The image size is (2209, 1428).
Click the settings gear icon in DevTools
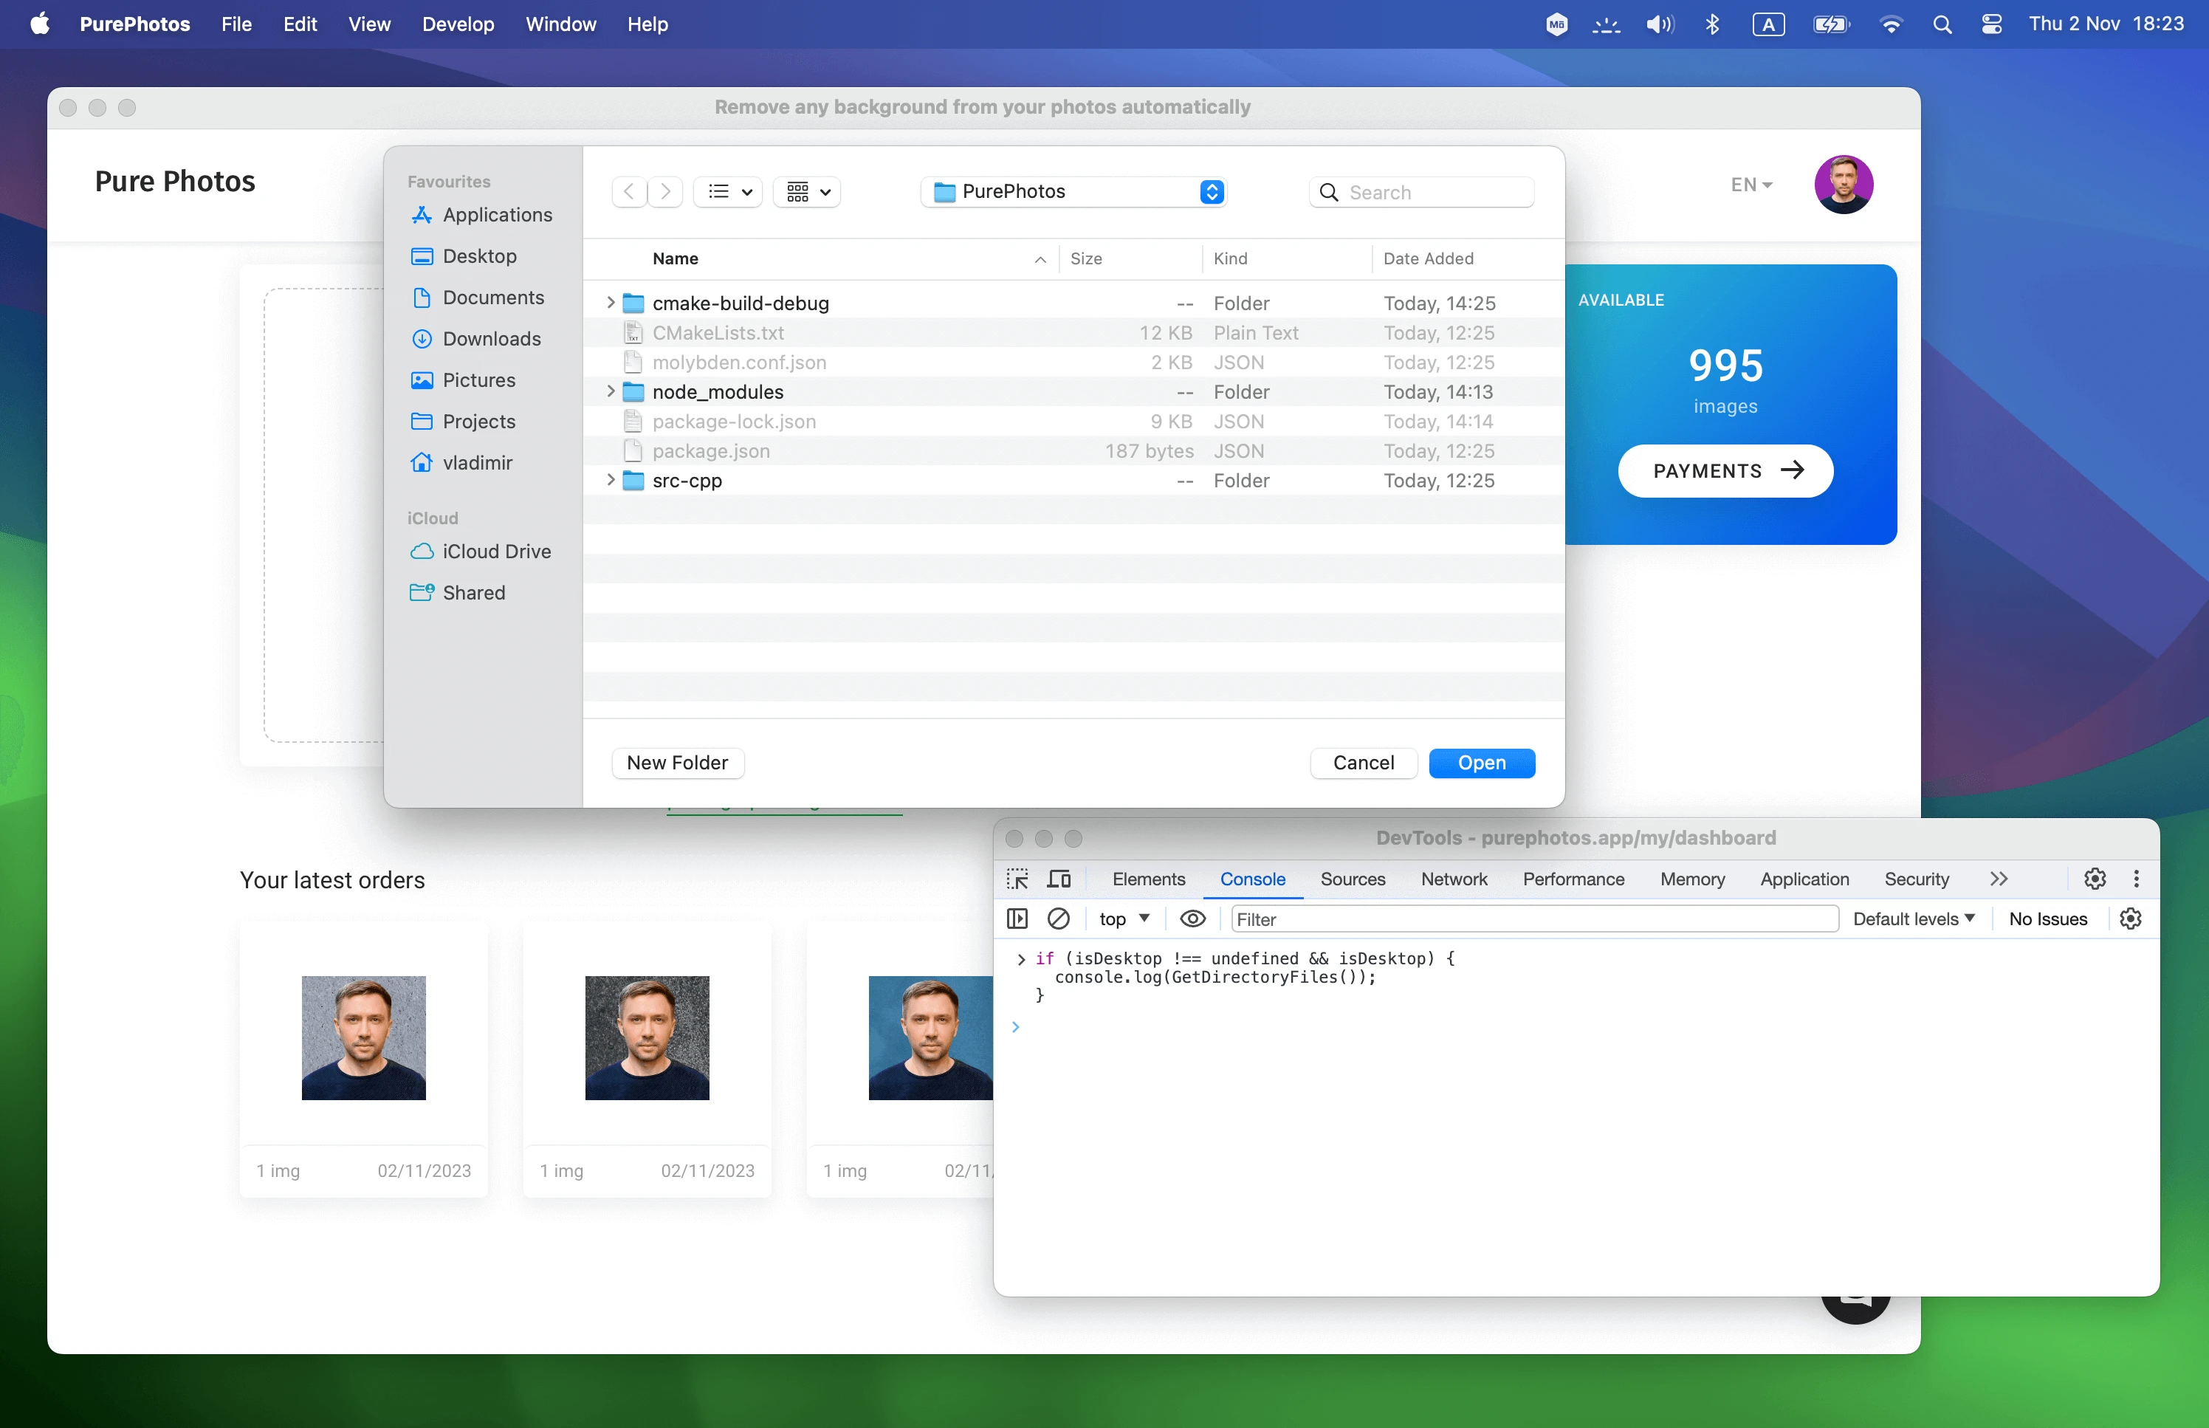click(x=2093, y=877)
